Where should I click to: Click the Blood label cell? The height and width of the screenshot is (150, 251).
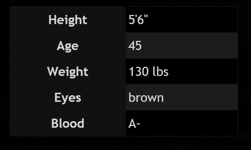[68, 123]
